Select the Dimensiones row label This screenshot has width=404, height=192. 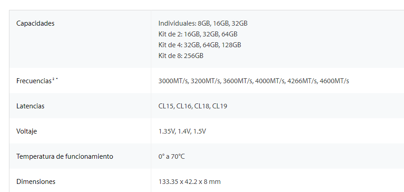[36, 182]
